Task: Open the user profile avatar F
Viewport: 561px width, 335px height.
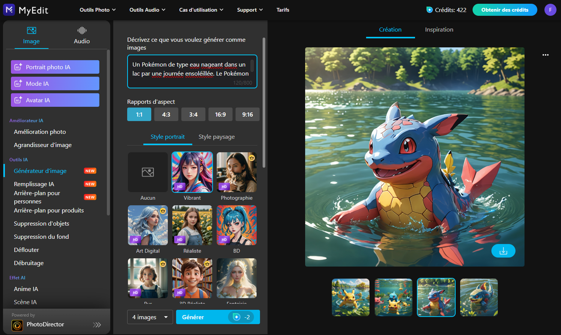Action: coord(550,10)
